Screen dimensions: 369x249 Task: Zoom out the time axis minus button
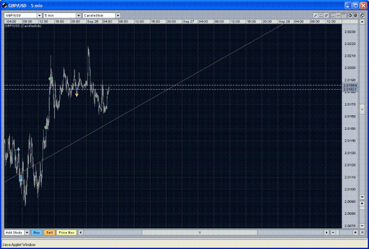tap(333, 232)
